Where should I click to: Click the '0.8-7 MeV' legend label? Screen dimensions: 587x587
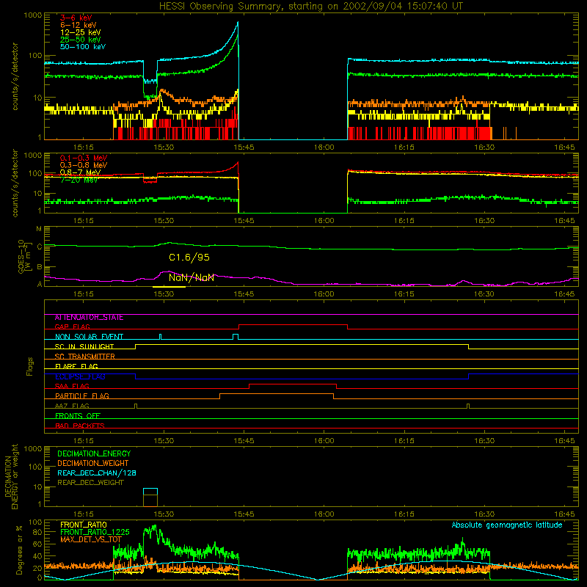pos(80,172)
